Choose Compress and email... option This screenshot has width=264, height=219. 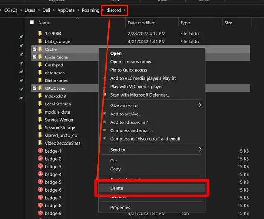(151, 131)
